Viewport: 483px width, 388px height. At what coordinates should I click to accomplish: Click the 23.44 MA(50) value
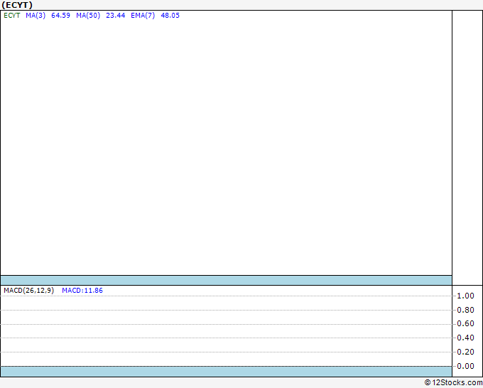point(116,16)
